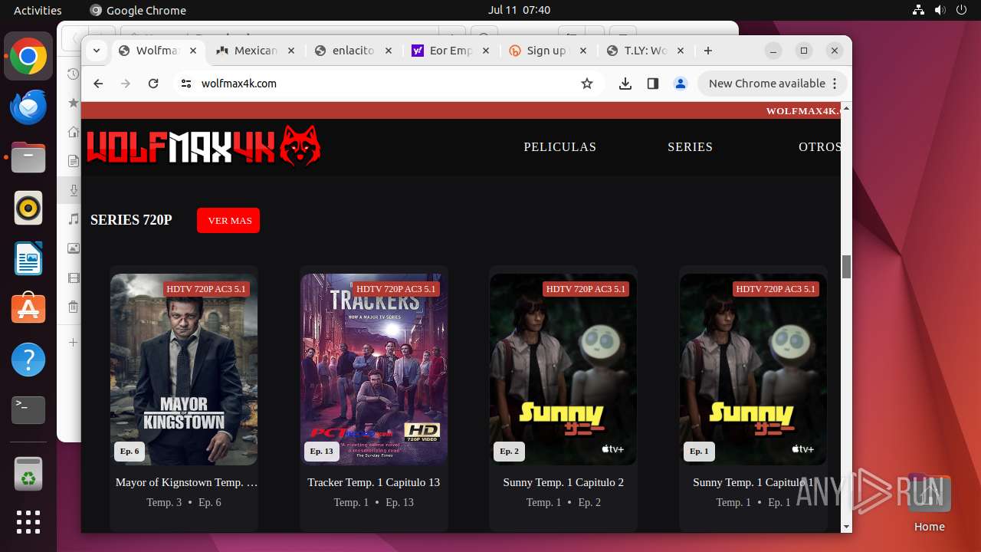Image resolution: width=981 pixels, height=552 pixels.
Task: Open Help from the dock
Action: click(28, 360)
